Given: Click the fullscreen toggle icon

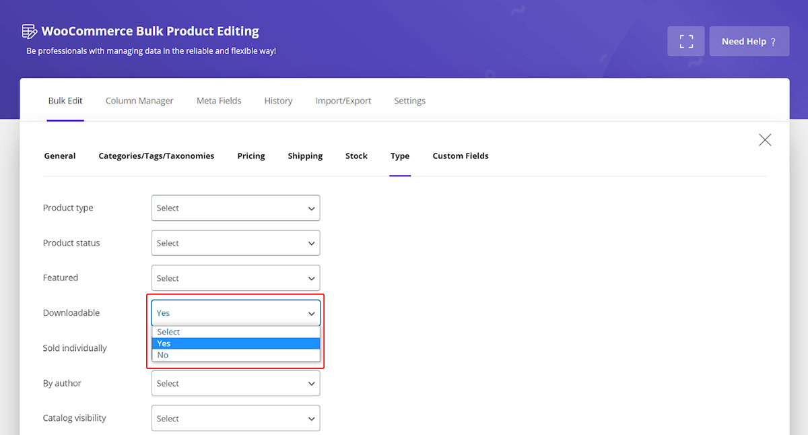Looking at the screenshot, I should coord(686,41).
